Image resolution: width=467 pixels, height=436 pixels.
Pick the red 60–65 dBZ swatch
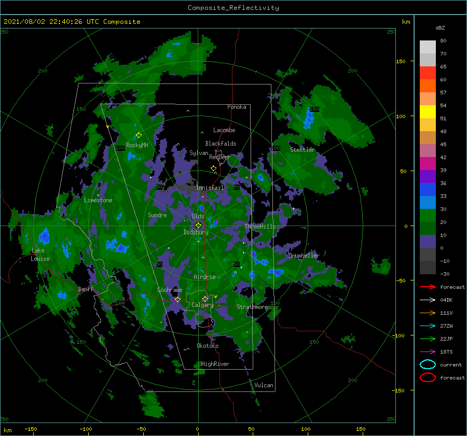(x=428, y=73)
